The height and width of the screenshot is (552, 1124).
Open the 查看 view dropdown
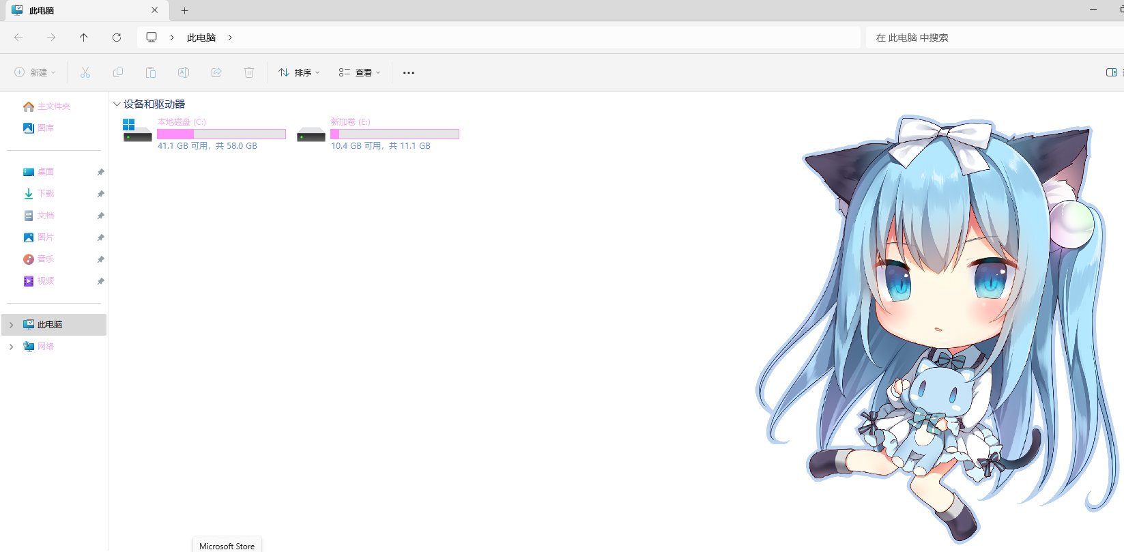[360, 72]
